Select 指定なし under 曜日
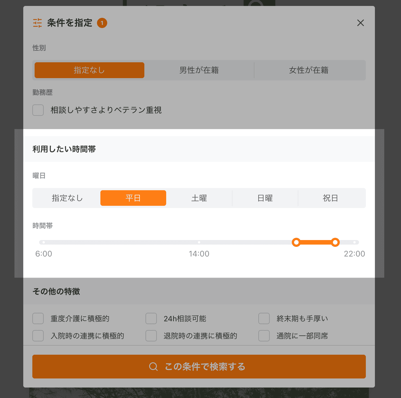Screen dimensions: 401x398 [67, 198]
